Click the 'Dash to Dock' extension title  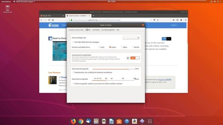pyautogui.click(x=59, y=38)
